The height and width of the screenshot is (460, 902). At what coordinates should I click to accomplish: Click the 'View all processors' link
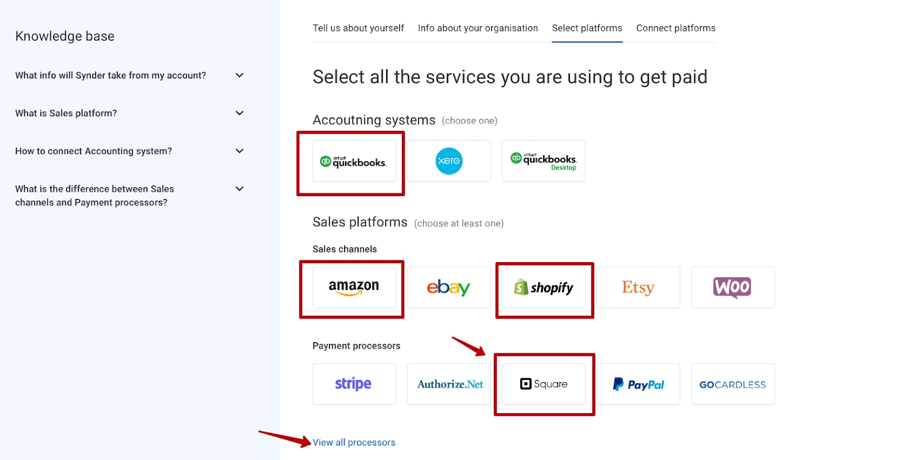(x=353, y=442)
